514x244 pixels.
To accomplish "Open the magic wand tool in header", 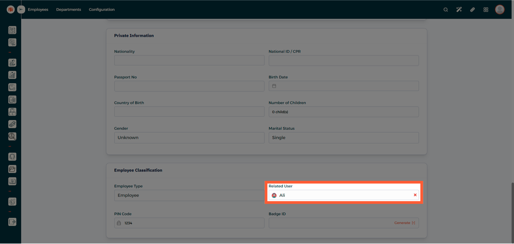I will 459,10.
